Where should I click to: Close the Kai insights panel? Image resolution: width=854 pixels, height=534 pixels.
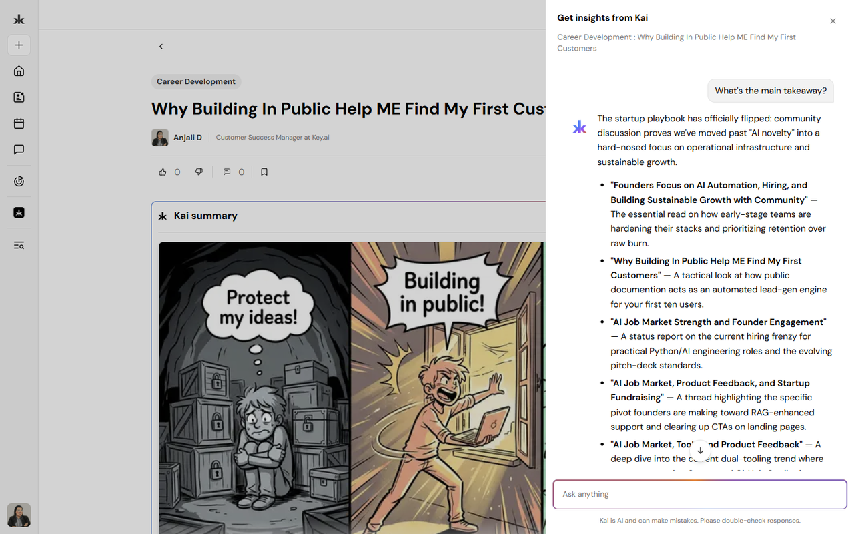pyautogui.click(x=833, y=21)
